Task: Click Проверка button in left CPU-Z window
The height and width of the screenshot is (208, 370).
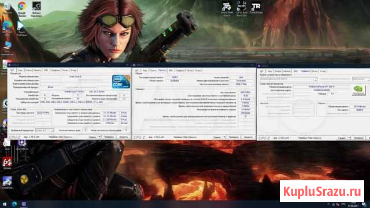Action: (x=109, y=137)
